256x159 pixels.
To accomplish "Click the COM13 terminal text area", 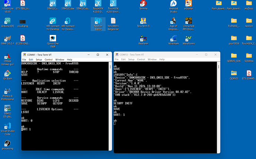I will (165, 107).
